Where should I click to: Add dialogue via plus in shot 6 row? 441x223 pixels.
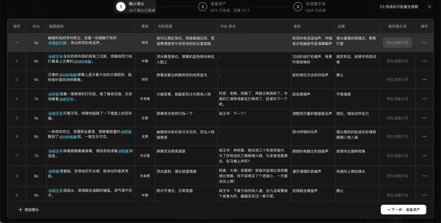click(x=221, y=132)
